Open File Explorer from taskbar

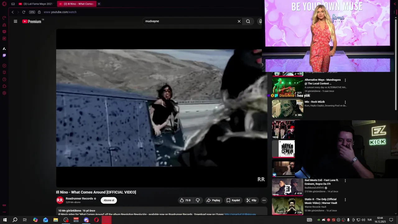pyautogui.click(x=56, y=220)
